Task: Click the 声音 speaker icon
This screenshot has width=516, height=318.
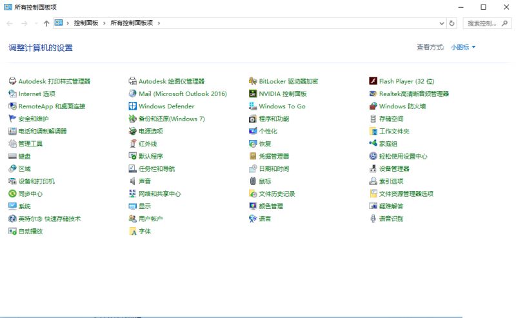Action: (x=133, y=181)
